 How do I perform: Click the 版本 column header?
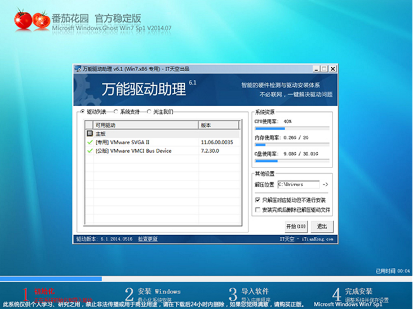pyautogui.click(x=219, y=125)
